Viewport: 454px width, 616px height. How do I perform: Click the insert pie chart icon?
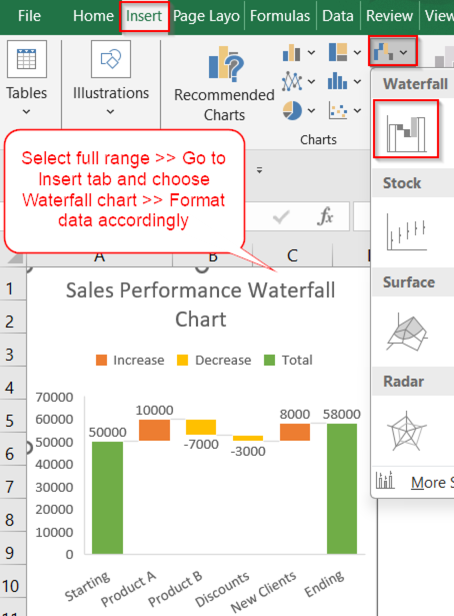coord(292,110)
